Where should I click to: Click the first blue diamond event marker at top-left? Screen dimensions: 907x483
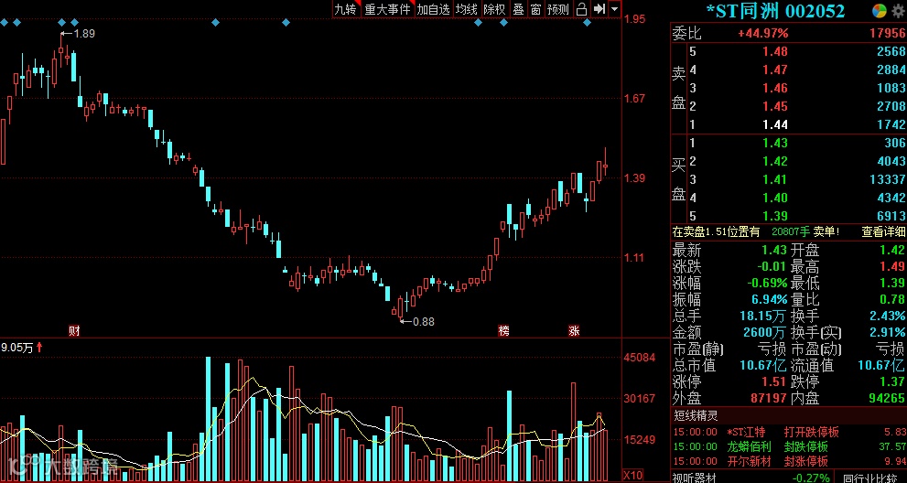coord(4,23)
